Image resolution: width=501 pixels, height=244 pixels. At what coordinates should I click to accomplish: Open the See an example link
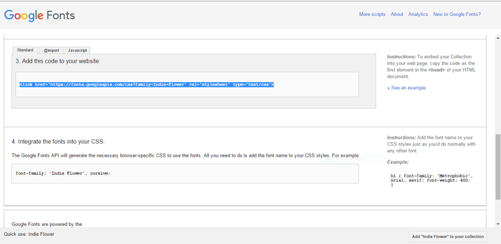pos(406,88)
